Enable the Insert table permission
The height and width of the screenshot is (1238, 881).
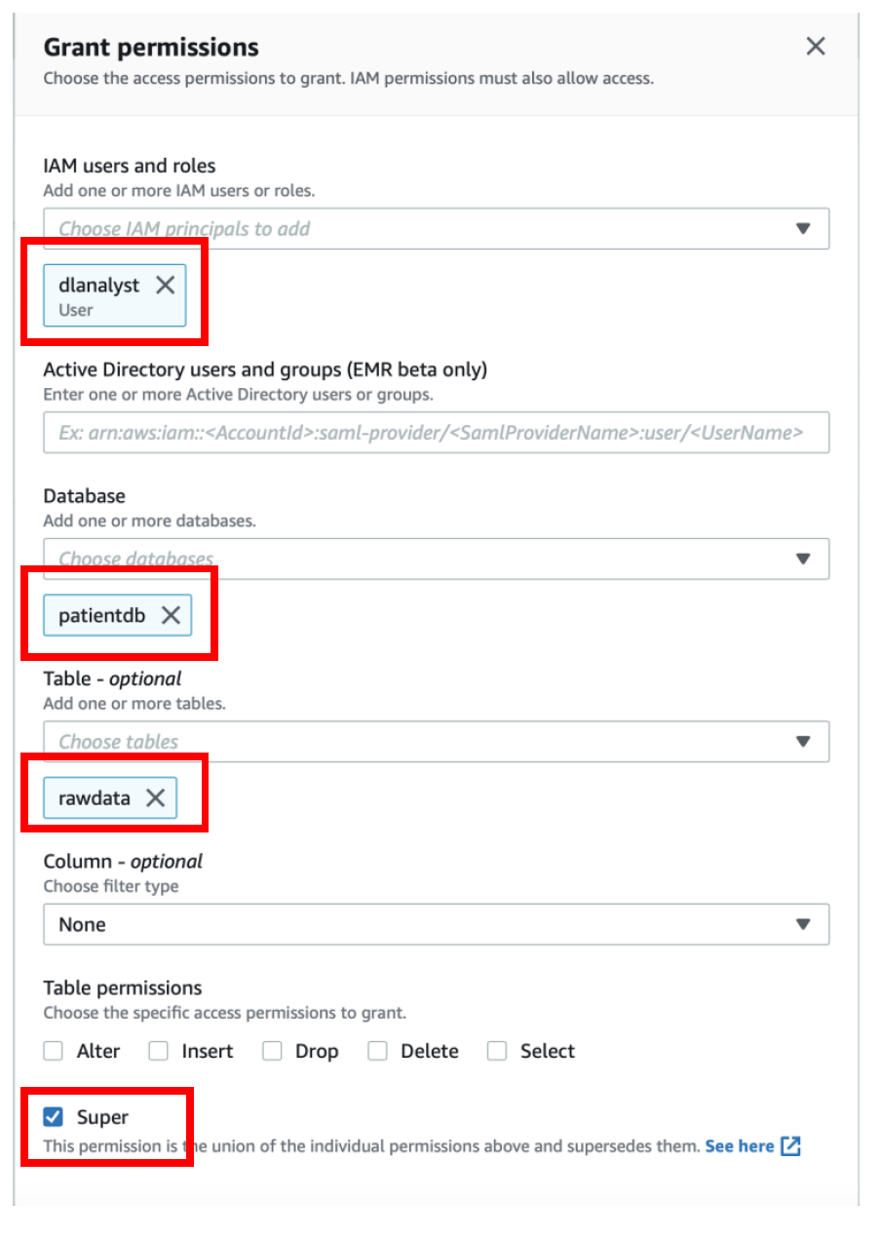coord(158,1051)
